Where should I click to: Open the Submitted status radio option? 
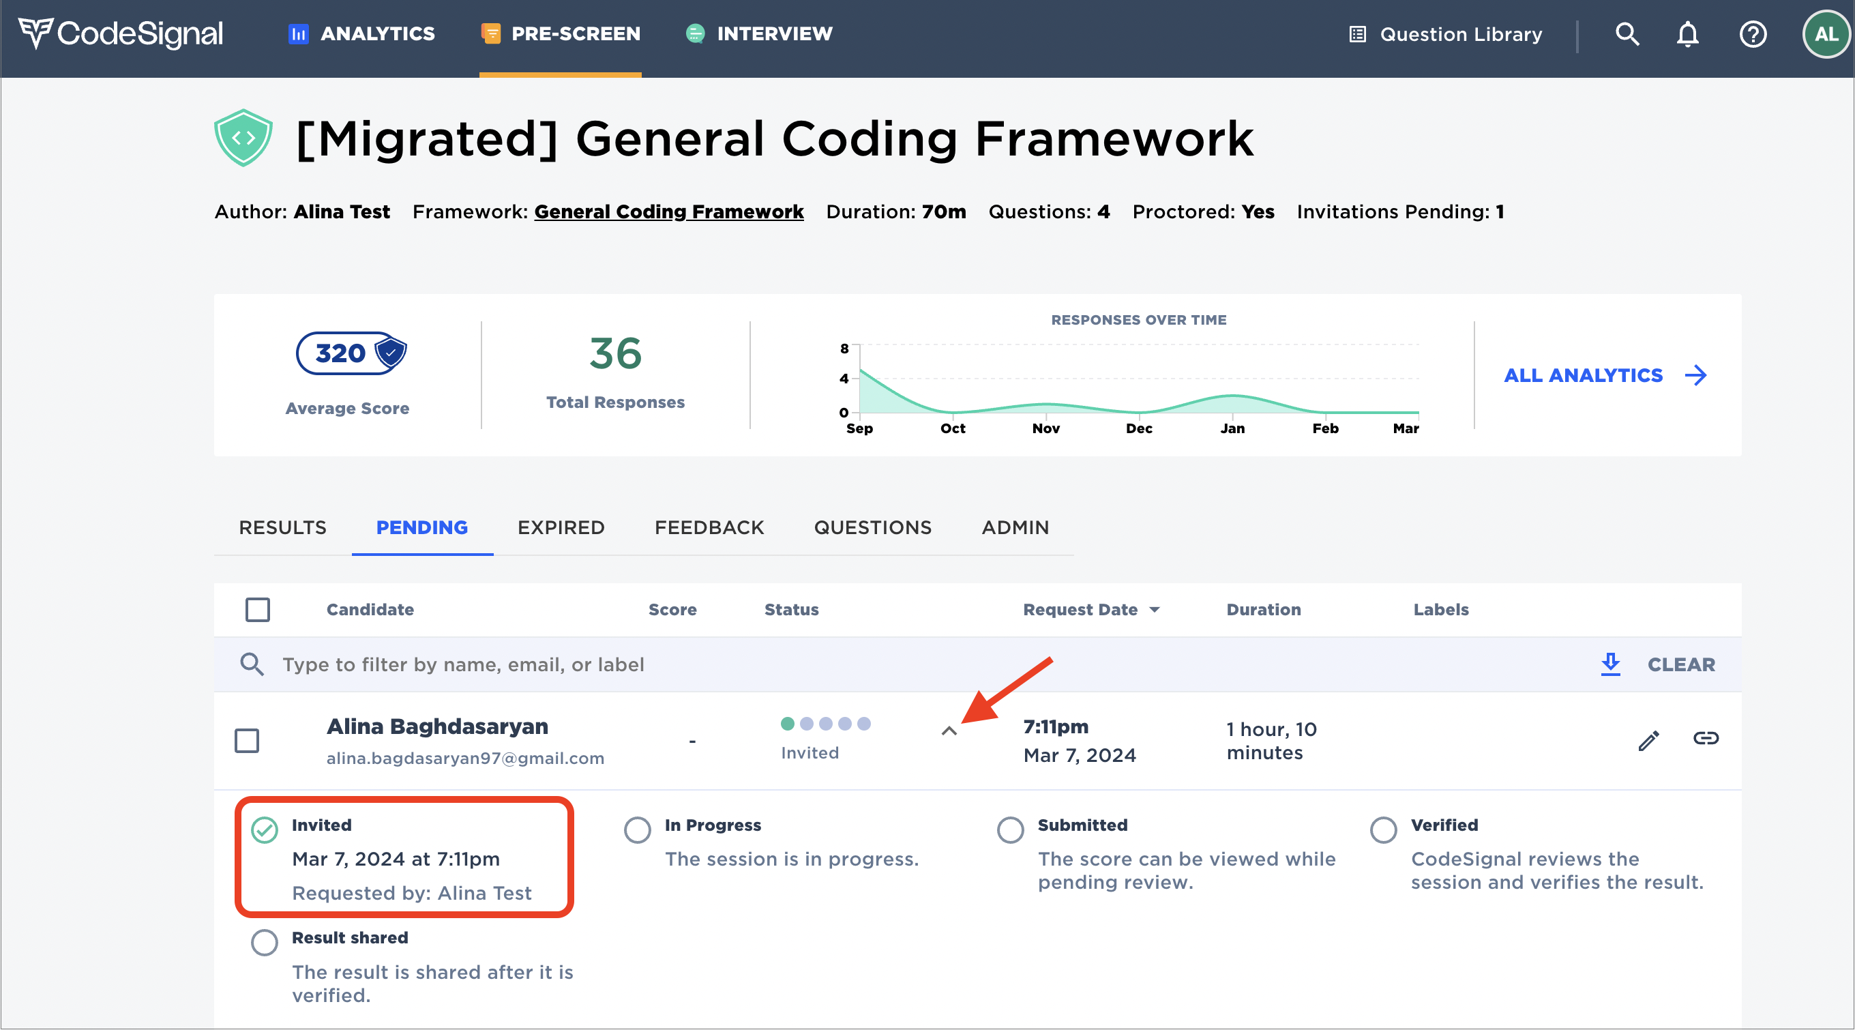(x=1011, y=829)
